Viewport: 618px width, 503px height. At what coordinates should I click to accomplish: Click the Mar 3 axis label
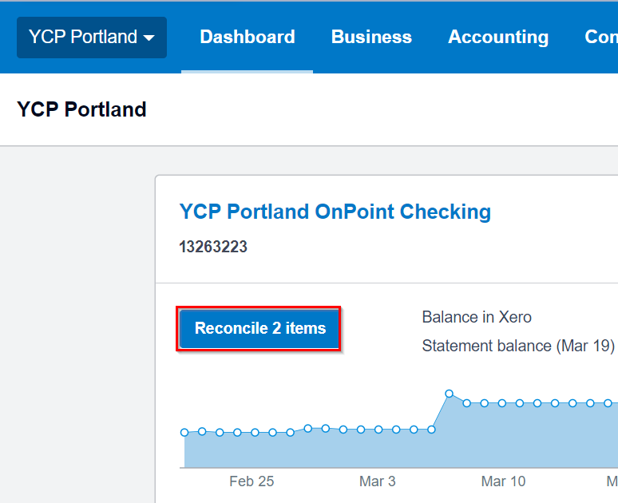pyautogui.click(x=377, y=481)
